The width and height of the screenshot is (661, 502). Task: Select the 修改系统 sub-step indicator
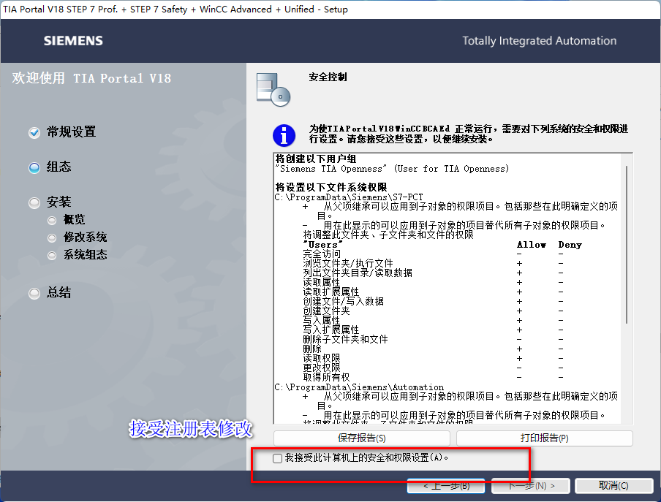coord(52,238)
